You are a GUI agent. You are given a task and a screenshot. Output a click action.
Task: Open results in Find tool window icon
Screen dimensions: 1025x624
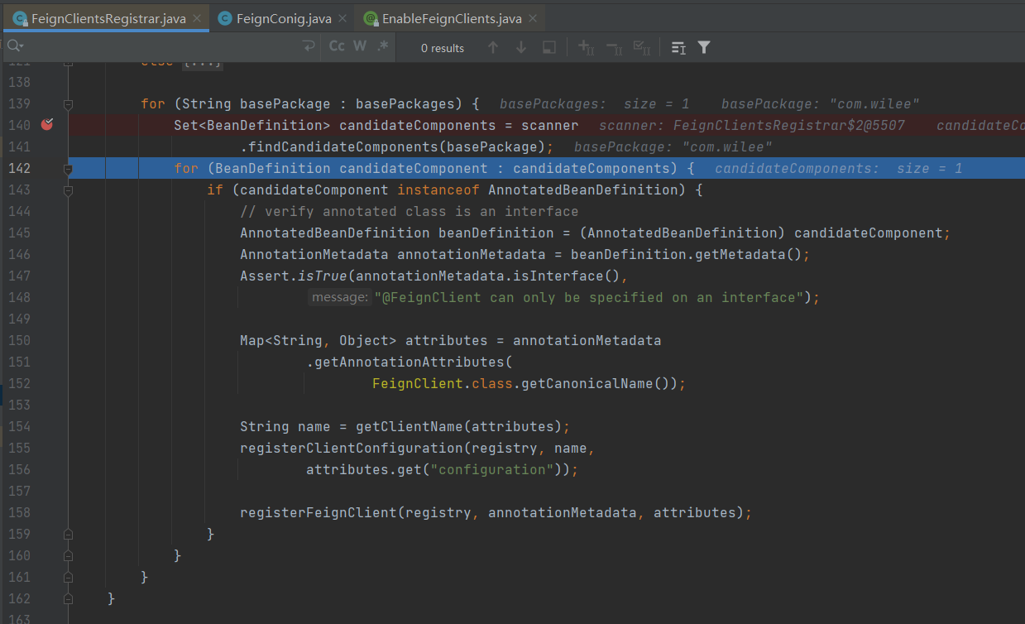[678, 48]
